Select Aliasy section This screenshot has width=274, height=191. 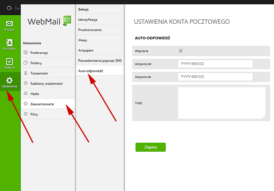click(100, 40)
